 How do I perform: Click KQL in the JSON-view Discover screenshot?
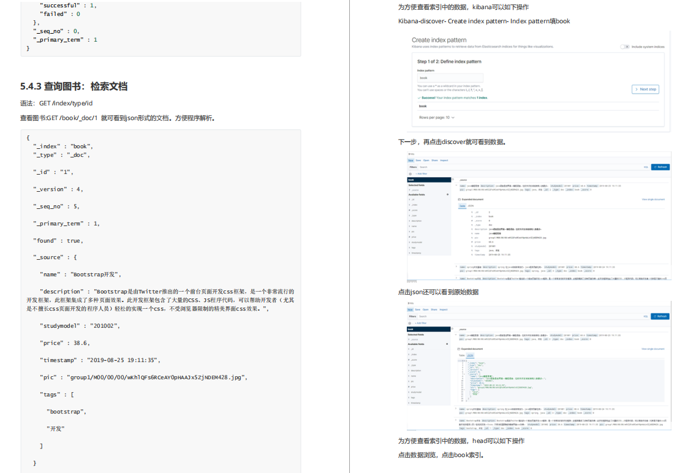[645, 316]
